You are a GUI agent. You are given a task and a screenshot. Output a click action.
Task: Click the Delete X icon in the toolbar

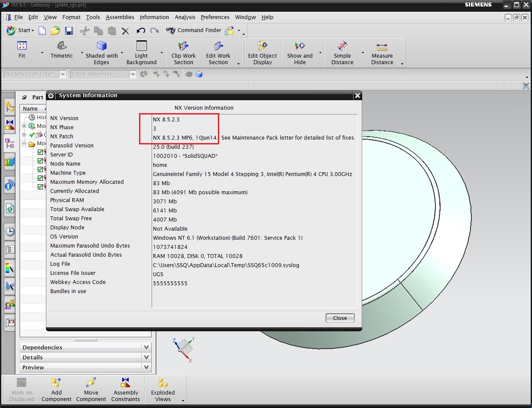click(x=125, y=31)
